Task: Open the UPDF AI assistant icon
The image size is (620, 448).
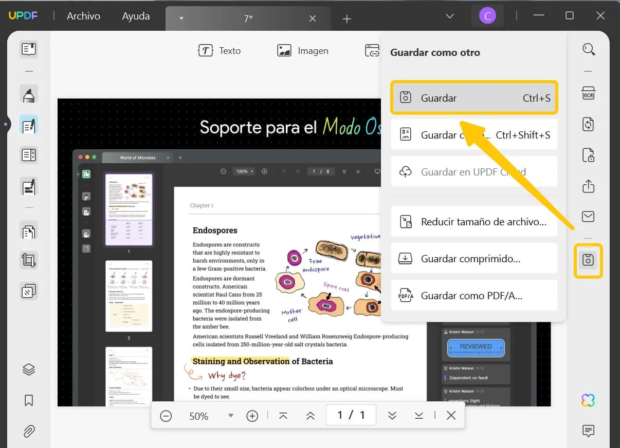Action: 589,400
